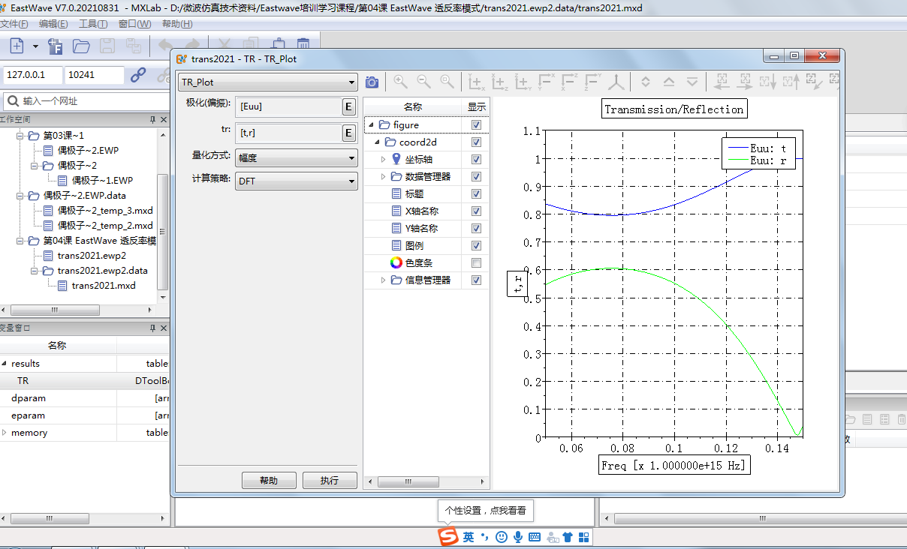
Task: Expand the 信息管理器 tree node
Action: click(384, 280)
